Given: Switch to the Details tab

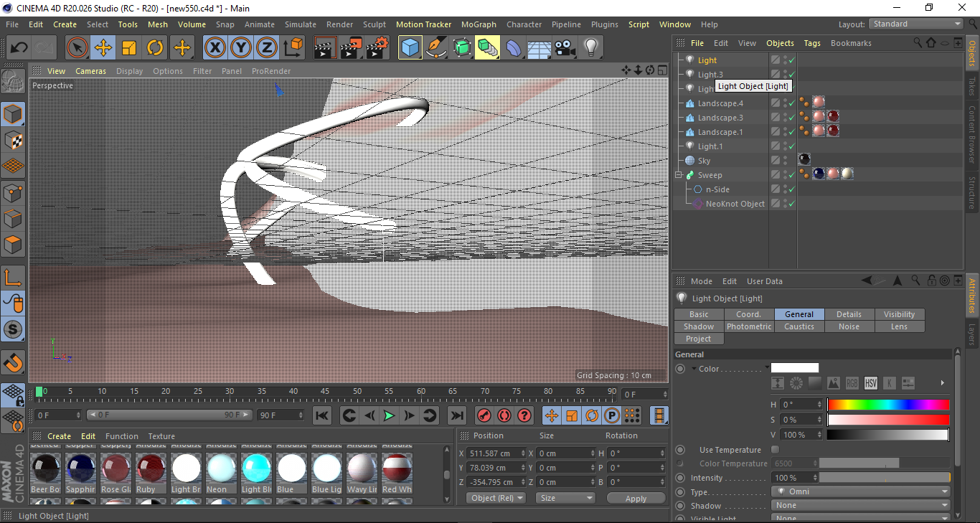Looking at the screenshot, I should point(849,314).
